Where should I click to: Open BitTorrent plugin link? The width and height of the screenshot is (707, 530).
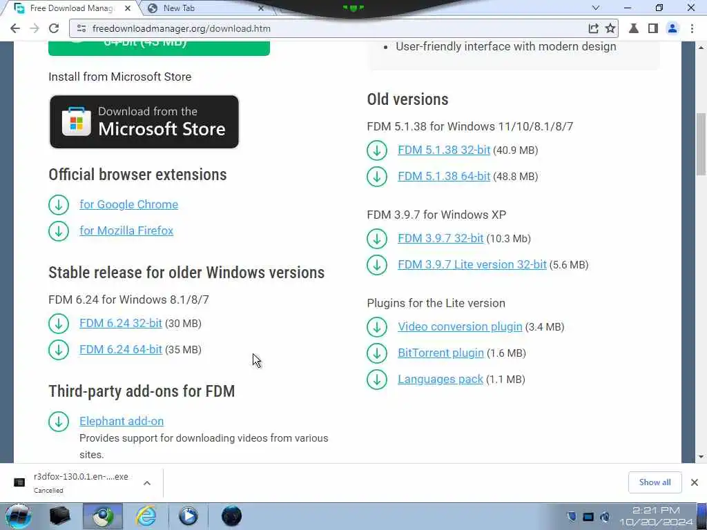click(440, 353)
